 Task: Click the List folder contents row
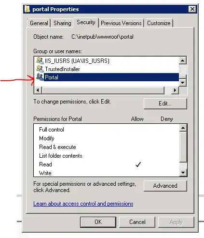click(107, 156)
